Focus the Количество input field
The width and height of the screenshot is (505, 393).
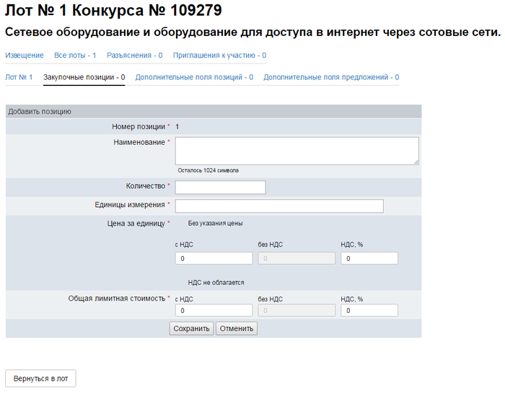pos(220,187)
